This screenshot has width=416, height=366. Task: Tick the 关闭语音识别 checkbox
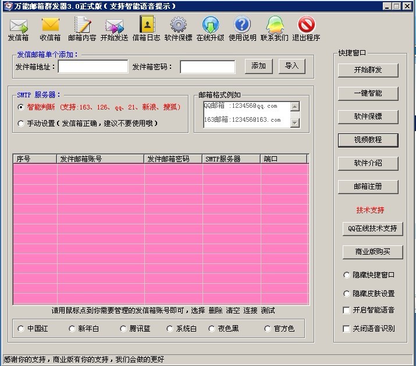(x=346, y=329)
